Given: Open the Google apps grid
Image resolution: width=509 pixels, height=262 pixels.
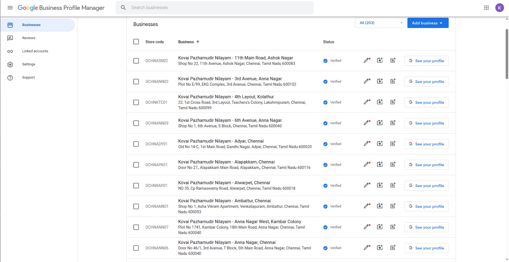Looking at the screenshot, I should (486, 8).
